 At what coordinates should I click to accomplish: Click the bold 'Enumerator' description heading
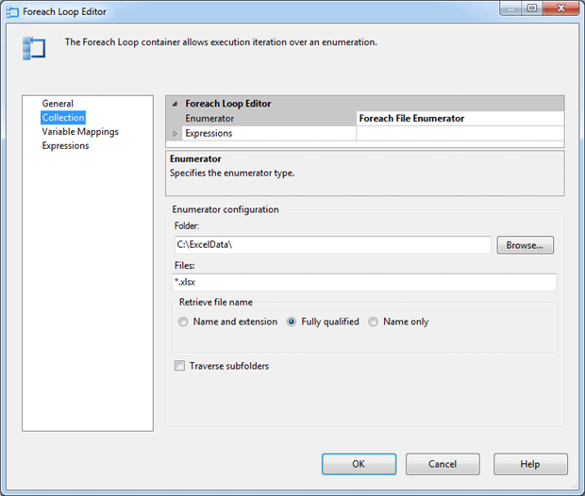(x=195, y=159)
